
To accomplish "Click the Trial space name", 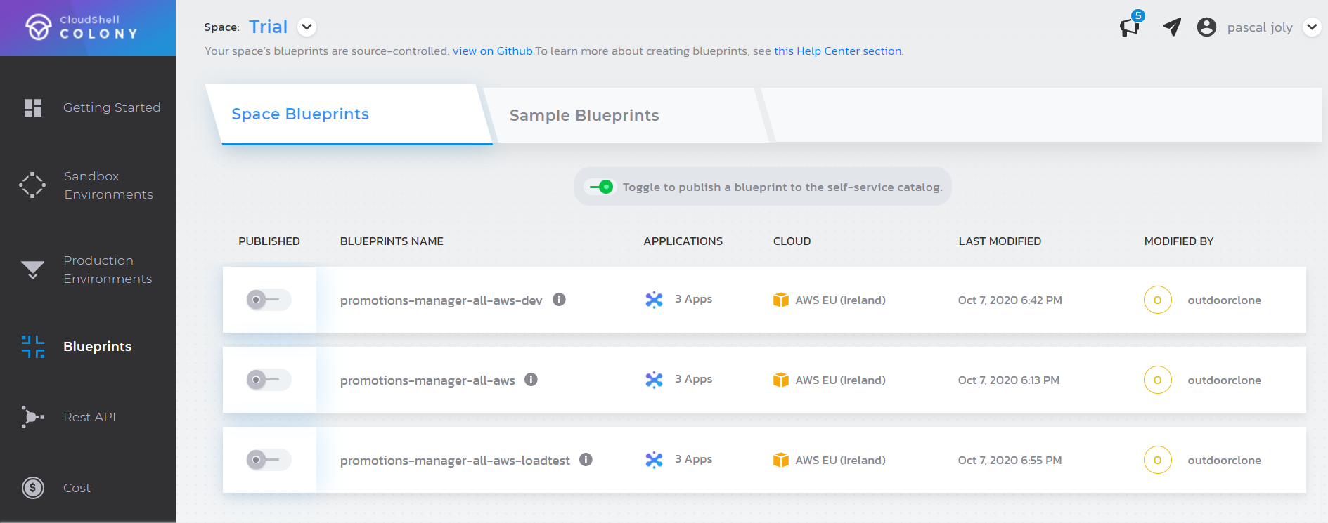I will tap(268, 27).
